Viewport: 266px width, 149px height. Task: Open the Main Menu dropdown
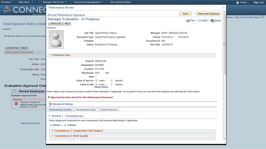pos(26,2)
